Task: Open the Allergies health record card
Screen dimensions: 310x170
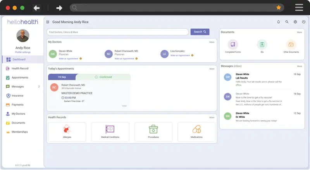Action: pos(67,131)
